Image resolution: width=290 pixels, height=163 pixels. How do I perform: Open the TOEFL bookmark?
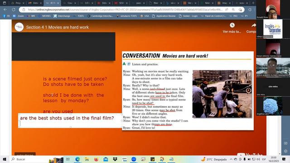tap(79, 16)
